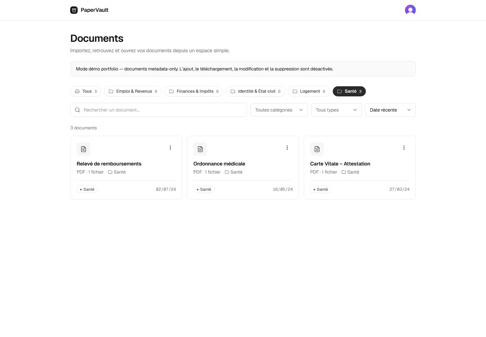Viewport: 486px width, 337px height.
Task: Click the PaperVault brand name
Action: pyautogui.click(x=94, y=10)
